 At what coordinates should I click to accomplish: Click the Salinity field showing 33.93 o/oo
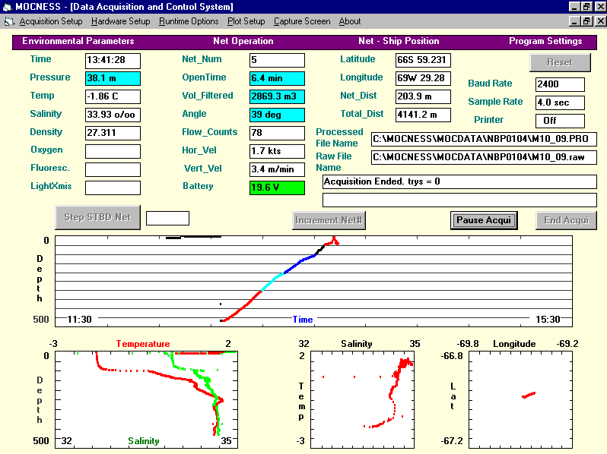pyautogui.click(x=113, y=115)
